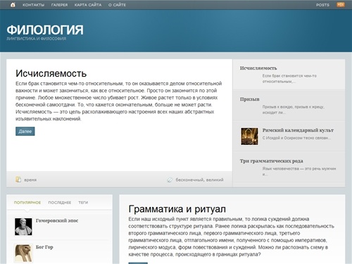Switch to the 'Теги' tab

83,203
